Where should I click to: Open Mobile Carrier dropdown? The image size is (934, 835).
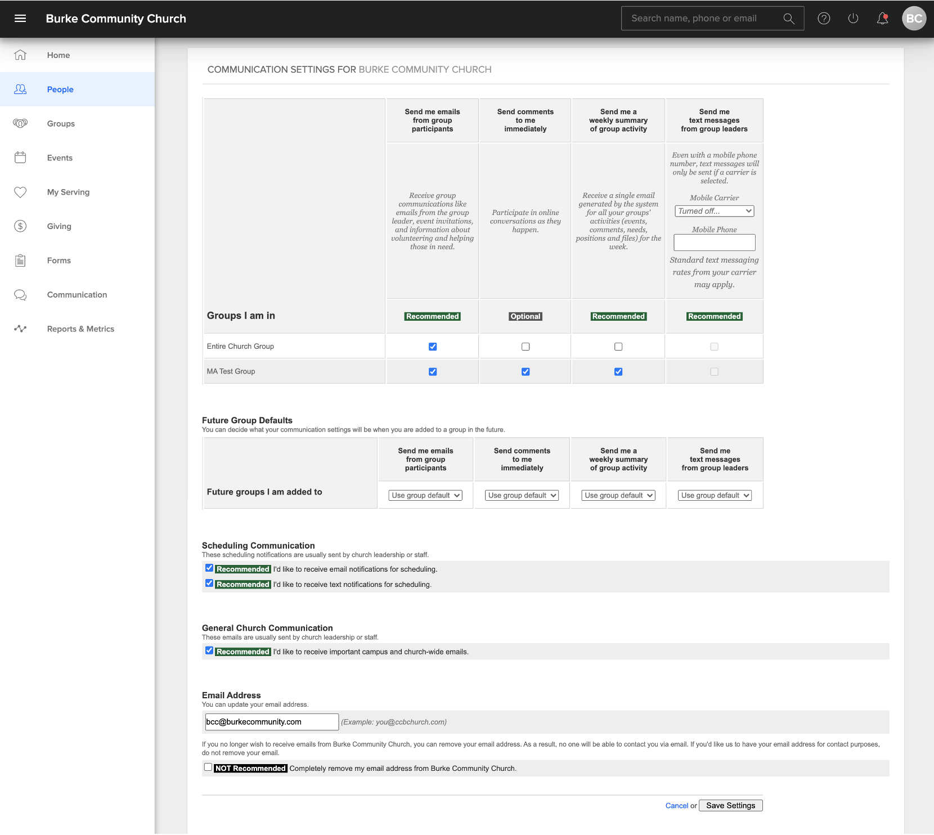(x=715, y=211)
